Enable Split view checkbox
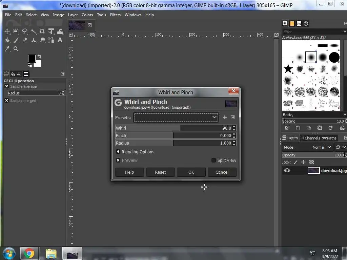Screen dimensions: 347x260 tap(213, 160)
